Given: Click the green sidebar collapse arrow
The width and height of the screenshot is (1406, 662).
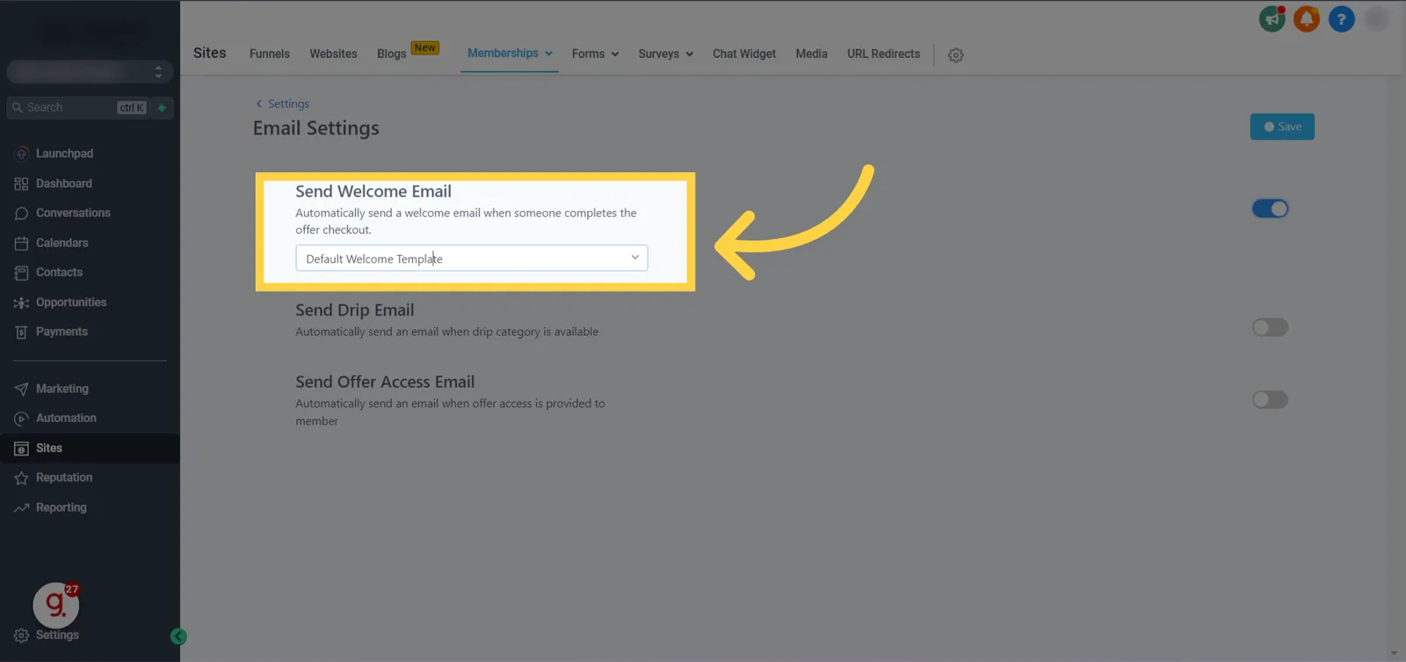Looking at the screenshot, I should [178, 637].
